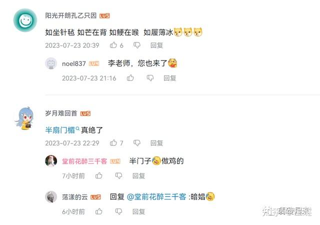
Task: Dislike the 半门子 reply
Action: coord(118,175)
